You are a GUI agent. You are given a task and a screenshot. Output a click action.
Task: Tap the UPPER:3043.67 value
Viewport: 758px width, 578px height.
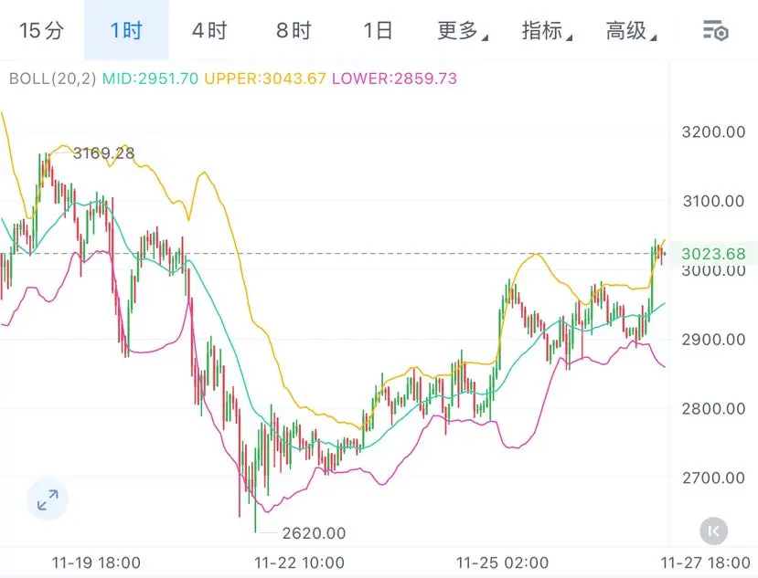(265, 79)
